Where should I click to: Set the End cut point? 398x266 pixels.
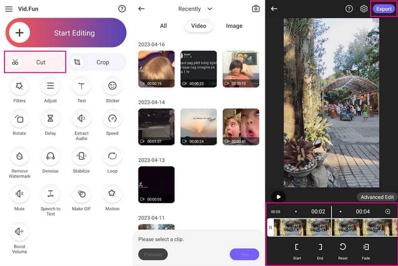[x=320, y=252]
